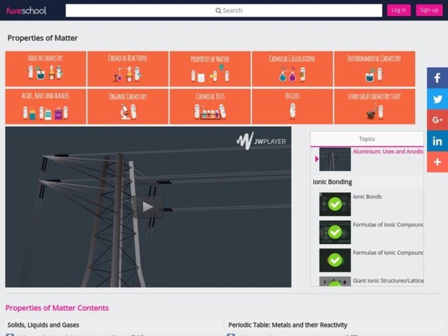The height and width of the screenshot is (336, 448).
Task: Expand more sharing options plus icon
Action: coord(437,162)
